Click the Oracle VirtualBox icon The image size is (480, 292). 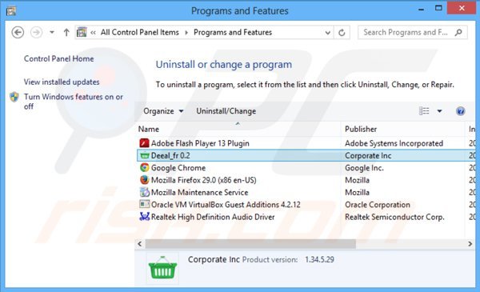click(x=144, y=204)
